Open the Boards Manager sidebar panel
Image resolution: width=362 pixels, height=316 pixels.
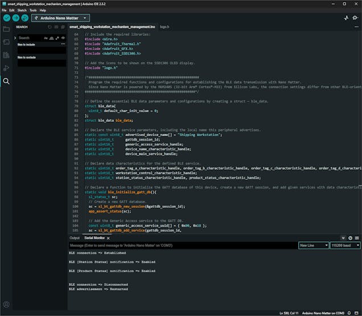point(6,42)
